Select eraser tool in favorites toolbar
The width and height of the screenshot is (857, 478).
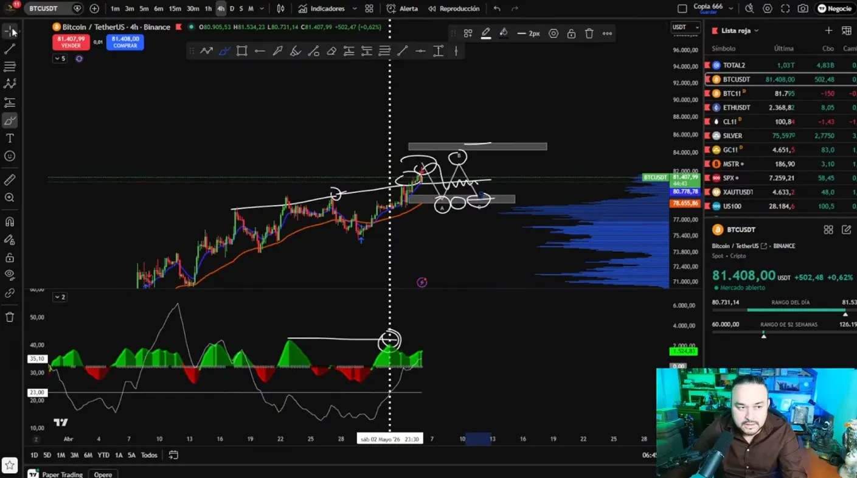331,51
